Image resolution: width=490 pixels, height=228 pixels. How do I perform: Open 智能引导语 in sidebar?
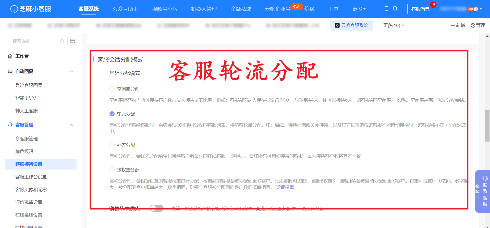pos(27,98)
